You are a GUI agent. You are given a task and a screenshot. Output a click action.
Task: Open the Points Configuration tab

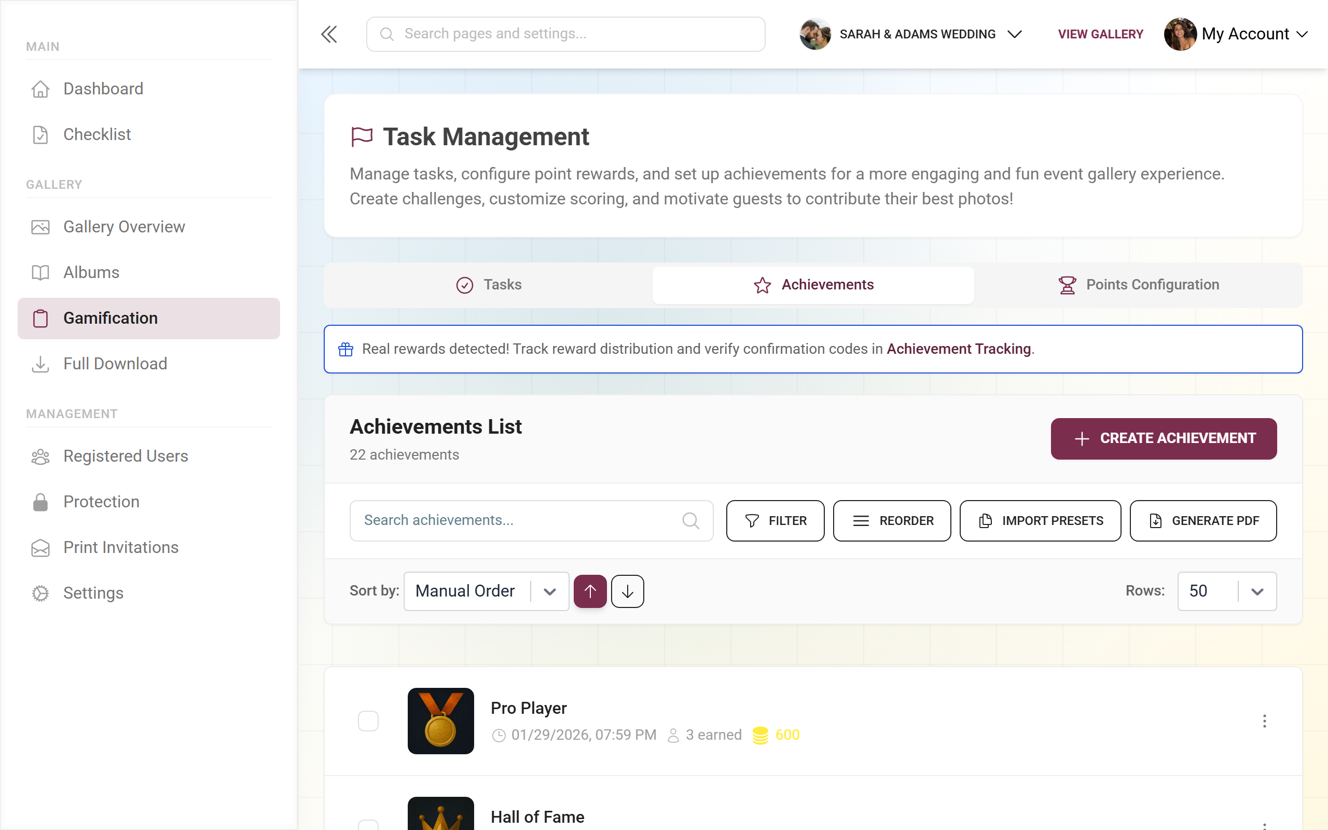pyautogui.click(x=1138, y=285)
